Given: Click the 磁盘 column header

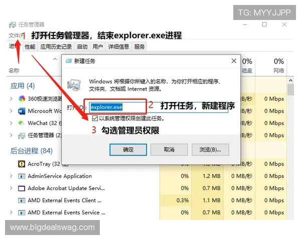Looking at the screenshot, I should 247,70.
